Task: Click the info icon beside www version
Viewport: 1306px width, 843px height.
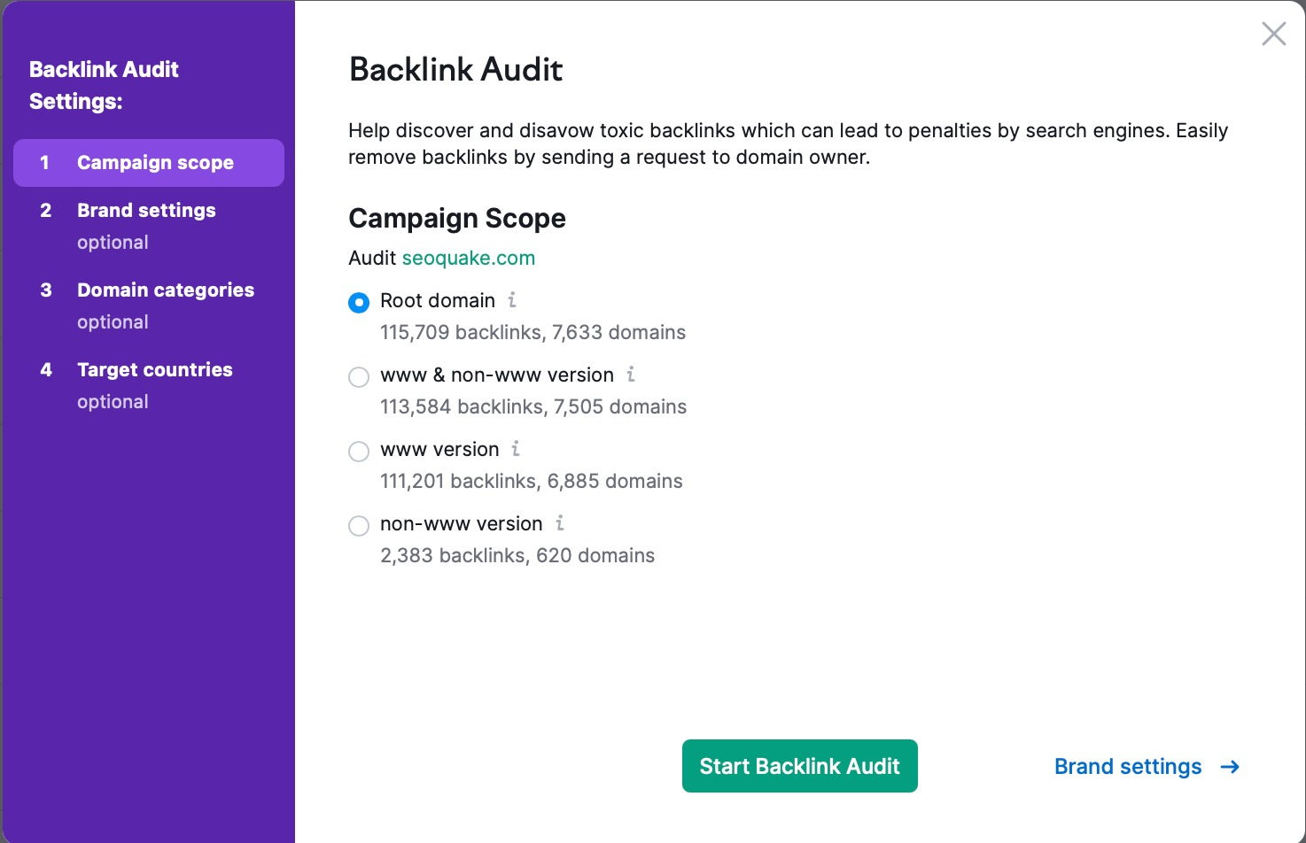Action: (516, 450)
